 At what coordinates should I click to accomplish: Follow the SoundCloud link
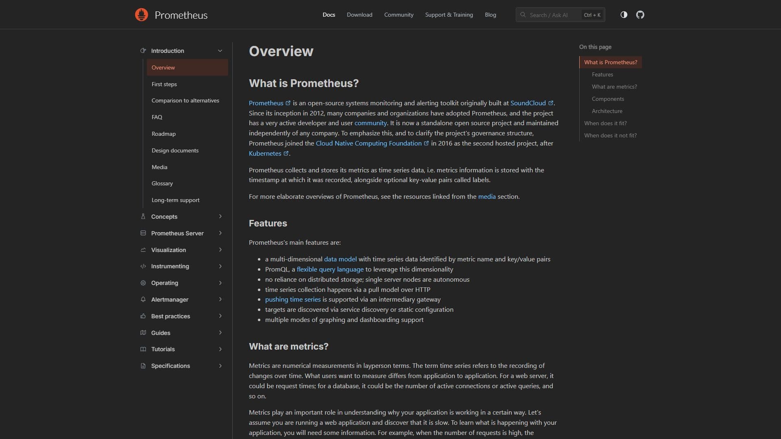528,103
